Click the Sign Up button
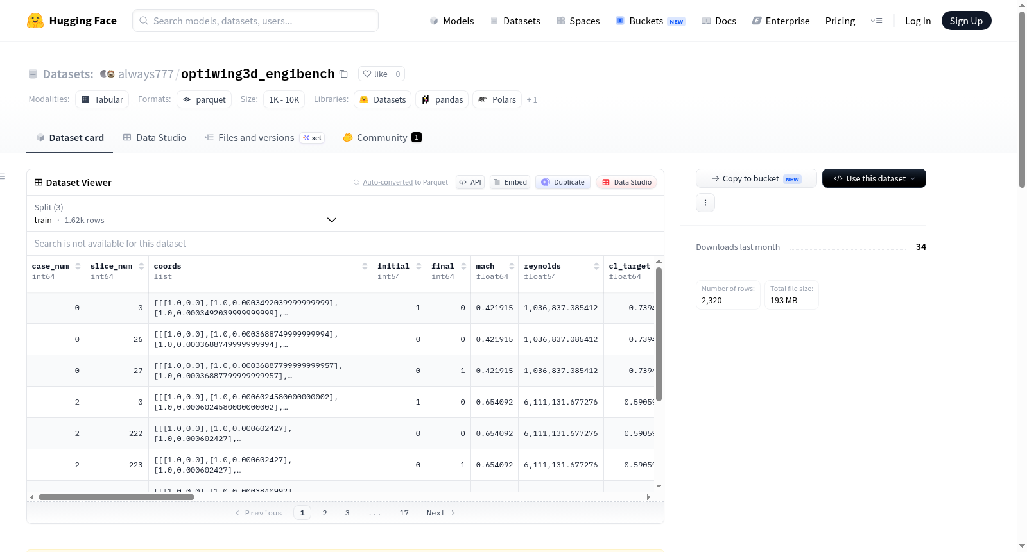Image resolution: width=1027 pixels, height=552 pixels. click(966, 21)
